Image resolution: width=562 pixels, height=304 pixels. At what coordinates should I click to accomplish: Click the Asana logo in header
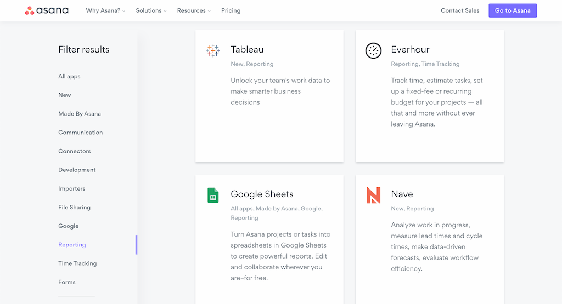[x=47, y=10]
